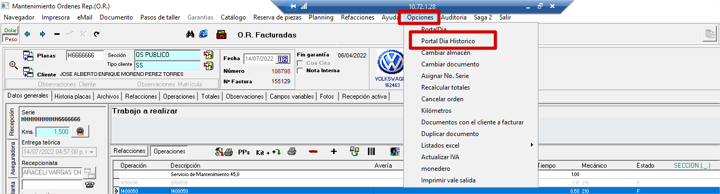720x194 pixels.
Task: Click the Sección selector icon
Action: coord(209,55)
